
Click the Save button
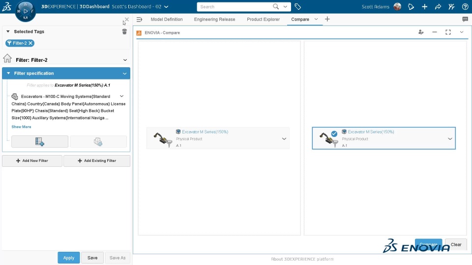(92, 258)
